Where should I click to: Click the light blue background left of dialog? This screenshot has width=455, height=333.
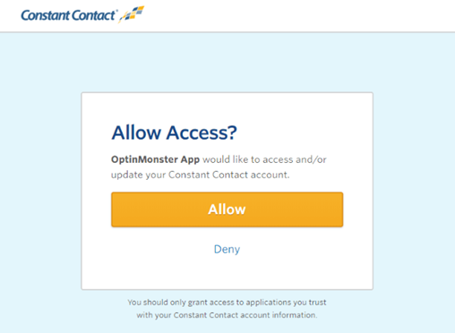pos(40,191)
